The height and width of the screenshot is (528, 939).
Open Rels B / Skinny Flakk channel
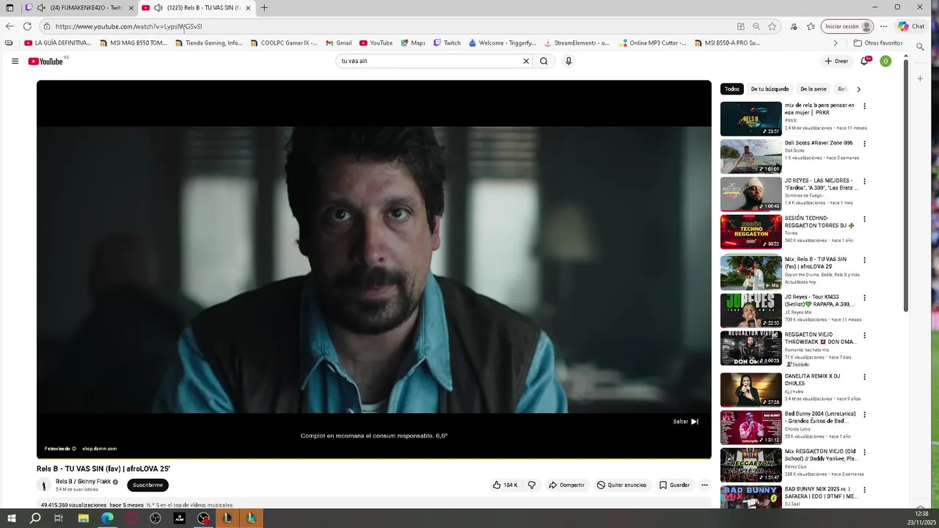(83, 482)
